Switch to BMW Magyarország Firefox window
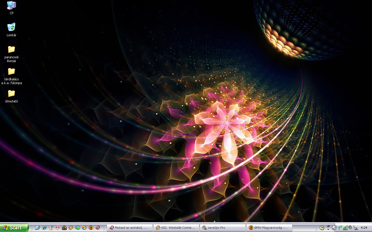 [269, 228]
